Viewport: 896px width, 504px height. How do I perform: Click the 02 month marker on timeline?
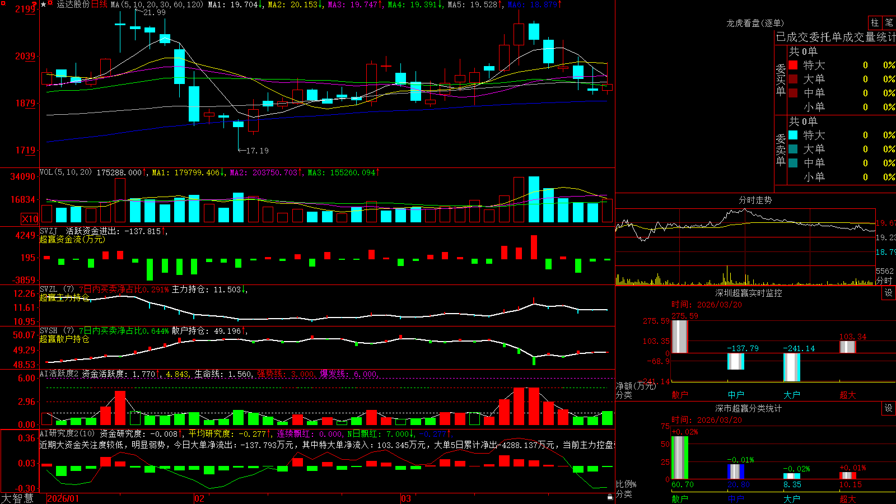[x=199, y=498]
